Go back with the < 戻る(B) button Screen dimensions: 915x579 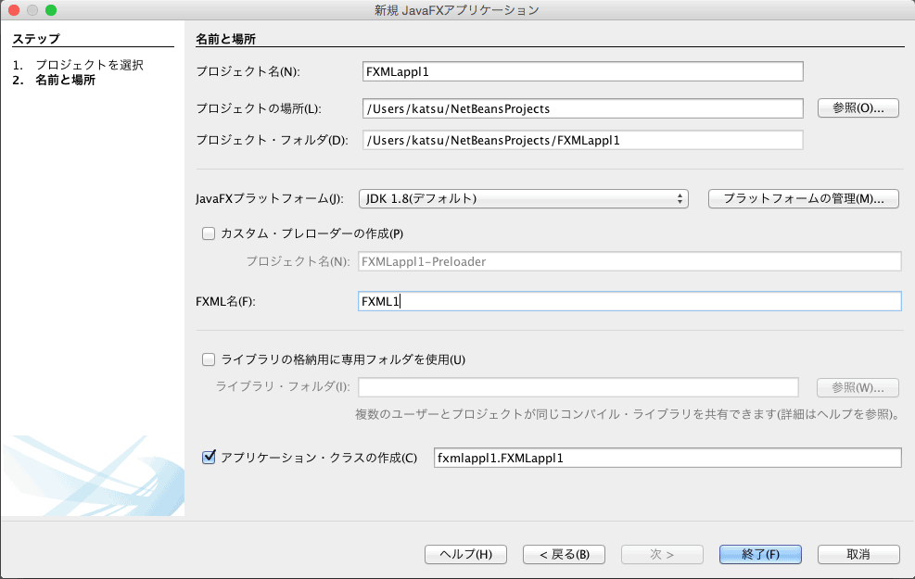tap(564, 554)
